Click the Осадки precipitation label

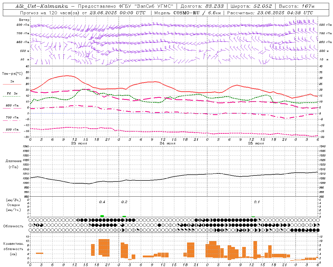14,205
